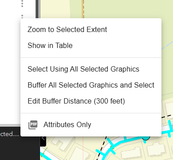This screenshot has width=173, height=160.
Task: Click the orange road line on the map
Action: coord(82,9)
